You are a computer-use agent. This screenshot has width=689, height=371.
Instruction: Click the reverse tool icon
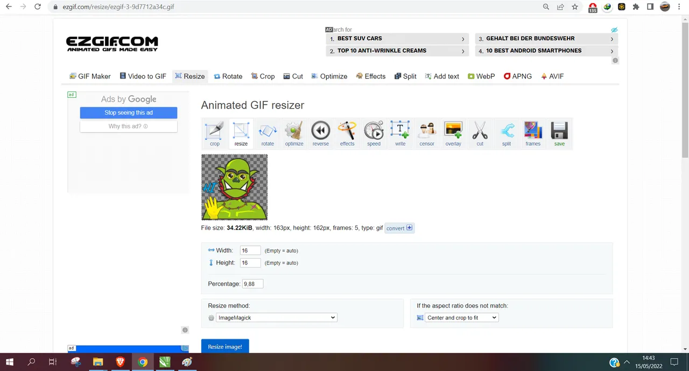(x=321, y=133)
